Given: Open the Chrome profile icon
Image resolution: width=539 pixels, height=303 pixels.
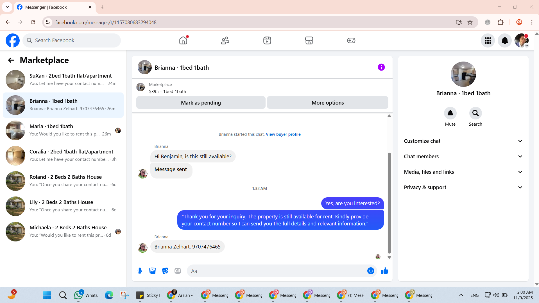Looking at the screenshot, I should click(519, 22).
